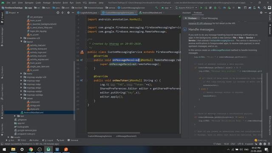Click onMessageReceived link in Firebase panel
The width and height of the screenshot is (272, 153).
pos(221,50)
